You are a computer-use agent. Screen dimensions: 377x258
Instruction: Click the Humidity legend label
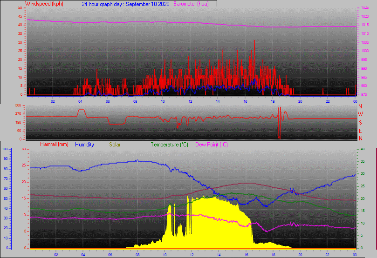(84, 145)
